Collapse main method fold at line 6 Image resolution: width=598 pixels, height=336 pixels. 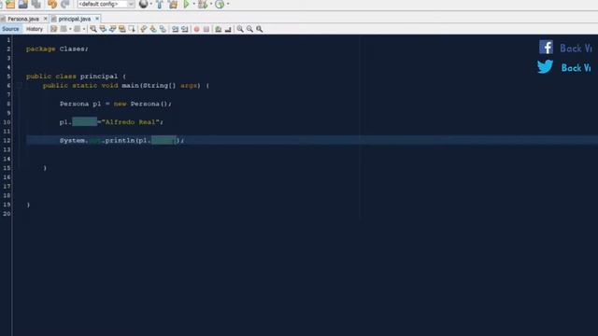18,85
